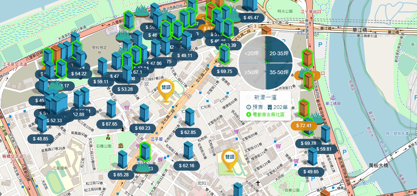Choose the 35-50坪 pie segment
This screenshot has width=417, height=196.
tap(279, 76)
